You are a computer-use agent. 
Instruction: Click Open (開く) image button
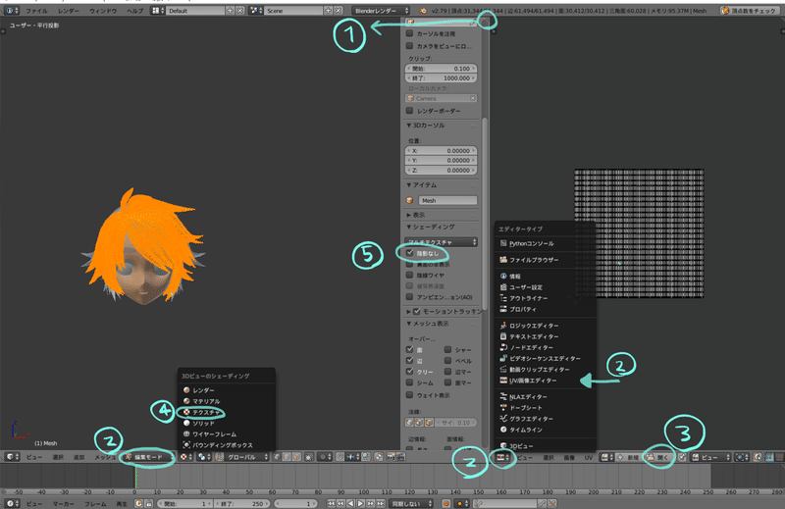click(657, 457)
